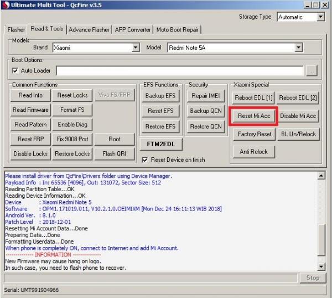Click the Reset Mi Acc button
Image resolution: width=332 pixels, height=298 pixels.
point(254,116)
